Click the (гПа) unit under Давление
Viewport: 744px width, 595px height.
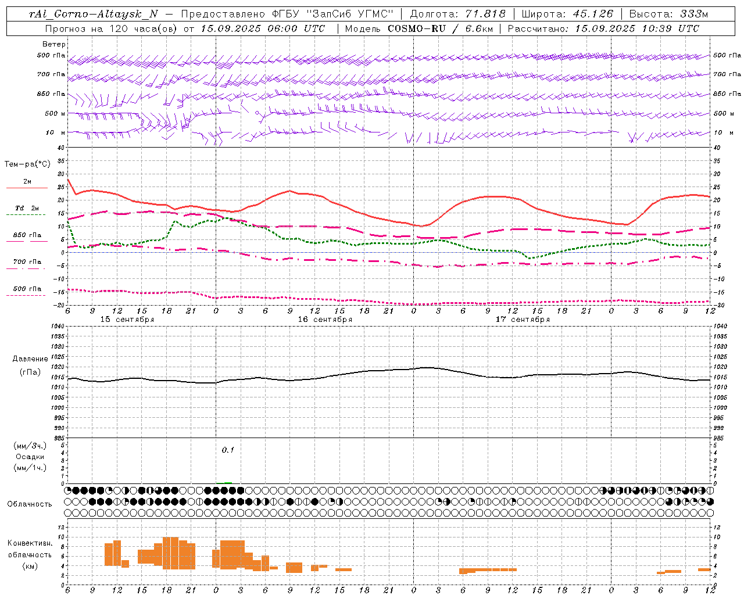click(x=30, y=372)
